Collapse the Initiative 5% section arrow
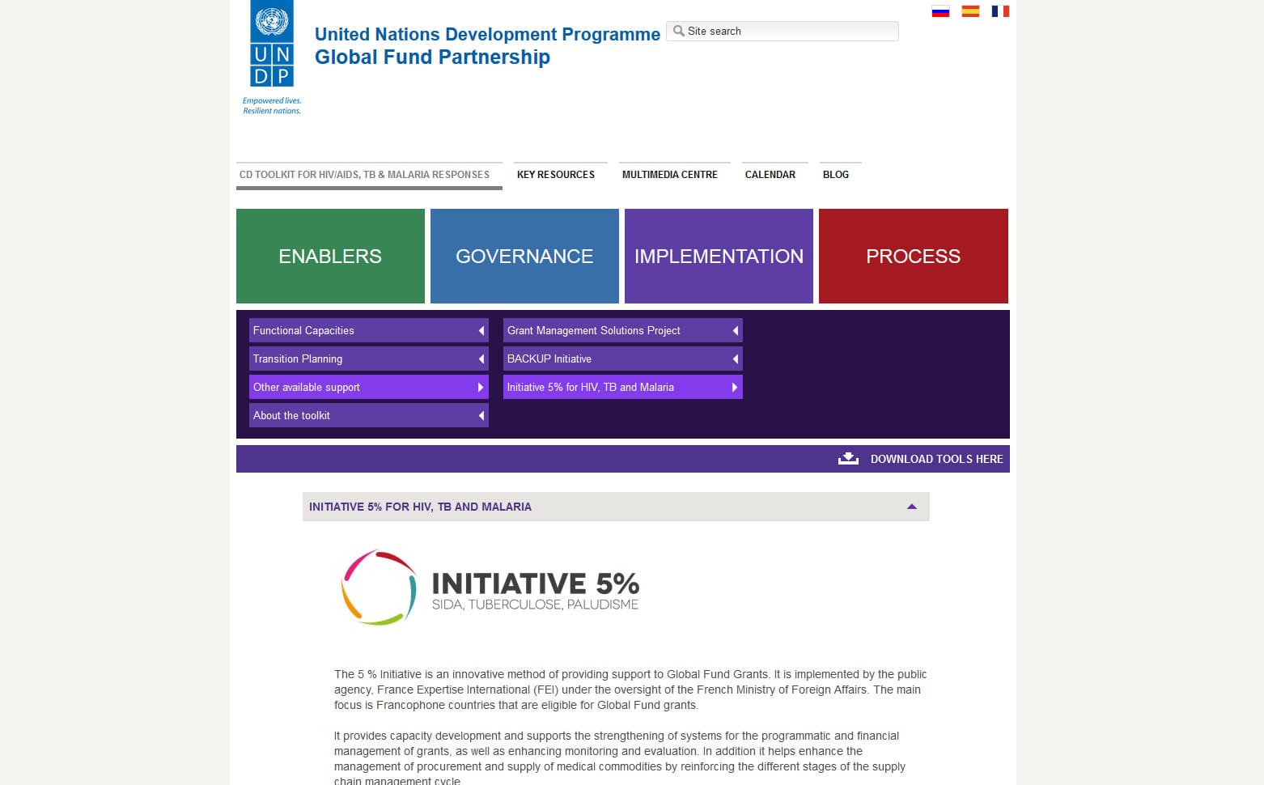1264x785 pixels. pyautogui.click(x=912, y=507)
